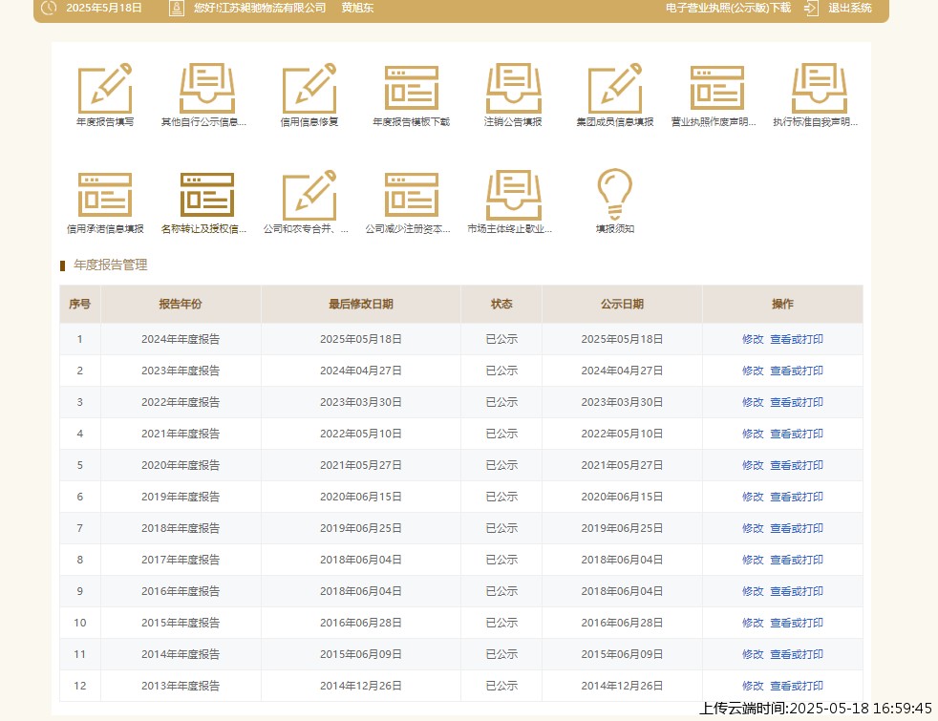The height and width of the screenshot is (721, 938).
Task: Click 查看或打印 for 2015年年度报告
Action: [797, 623]
